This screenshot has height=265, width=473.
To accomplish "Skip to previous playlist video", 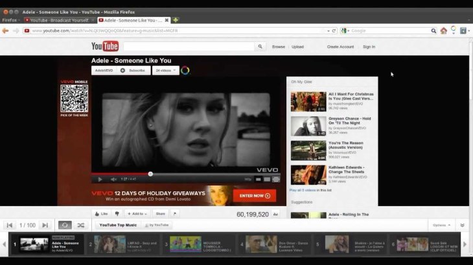I will click(x=10, y=225).
